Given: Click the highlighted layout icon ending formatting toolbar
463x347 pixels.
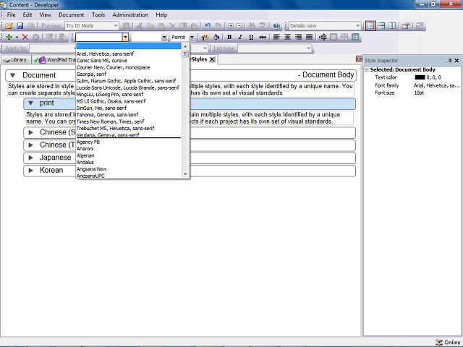Looking at the screenshot, I should tap(355, 37).
